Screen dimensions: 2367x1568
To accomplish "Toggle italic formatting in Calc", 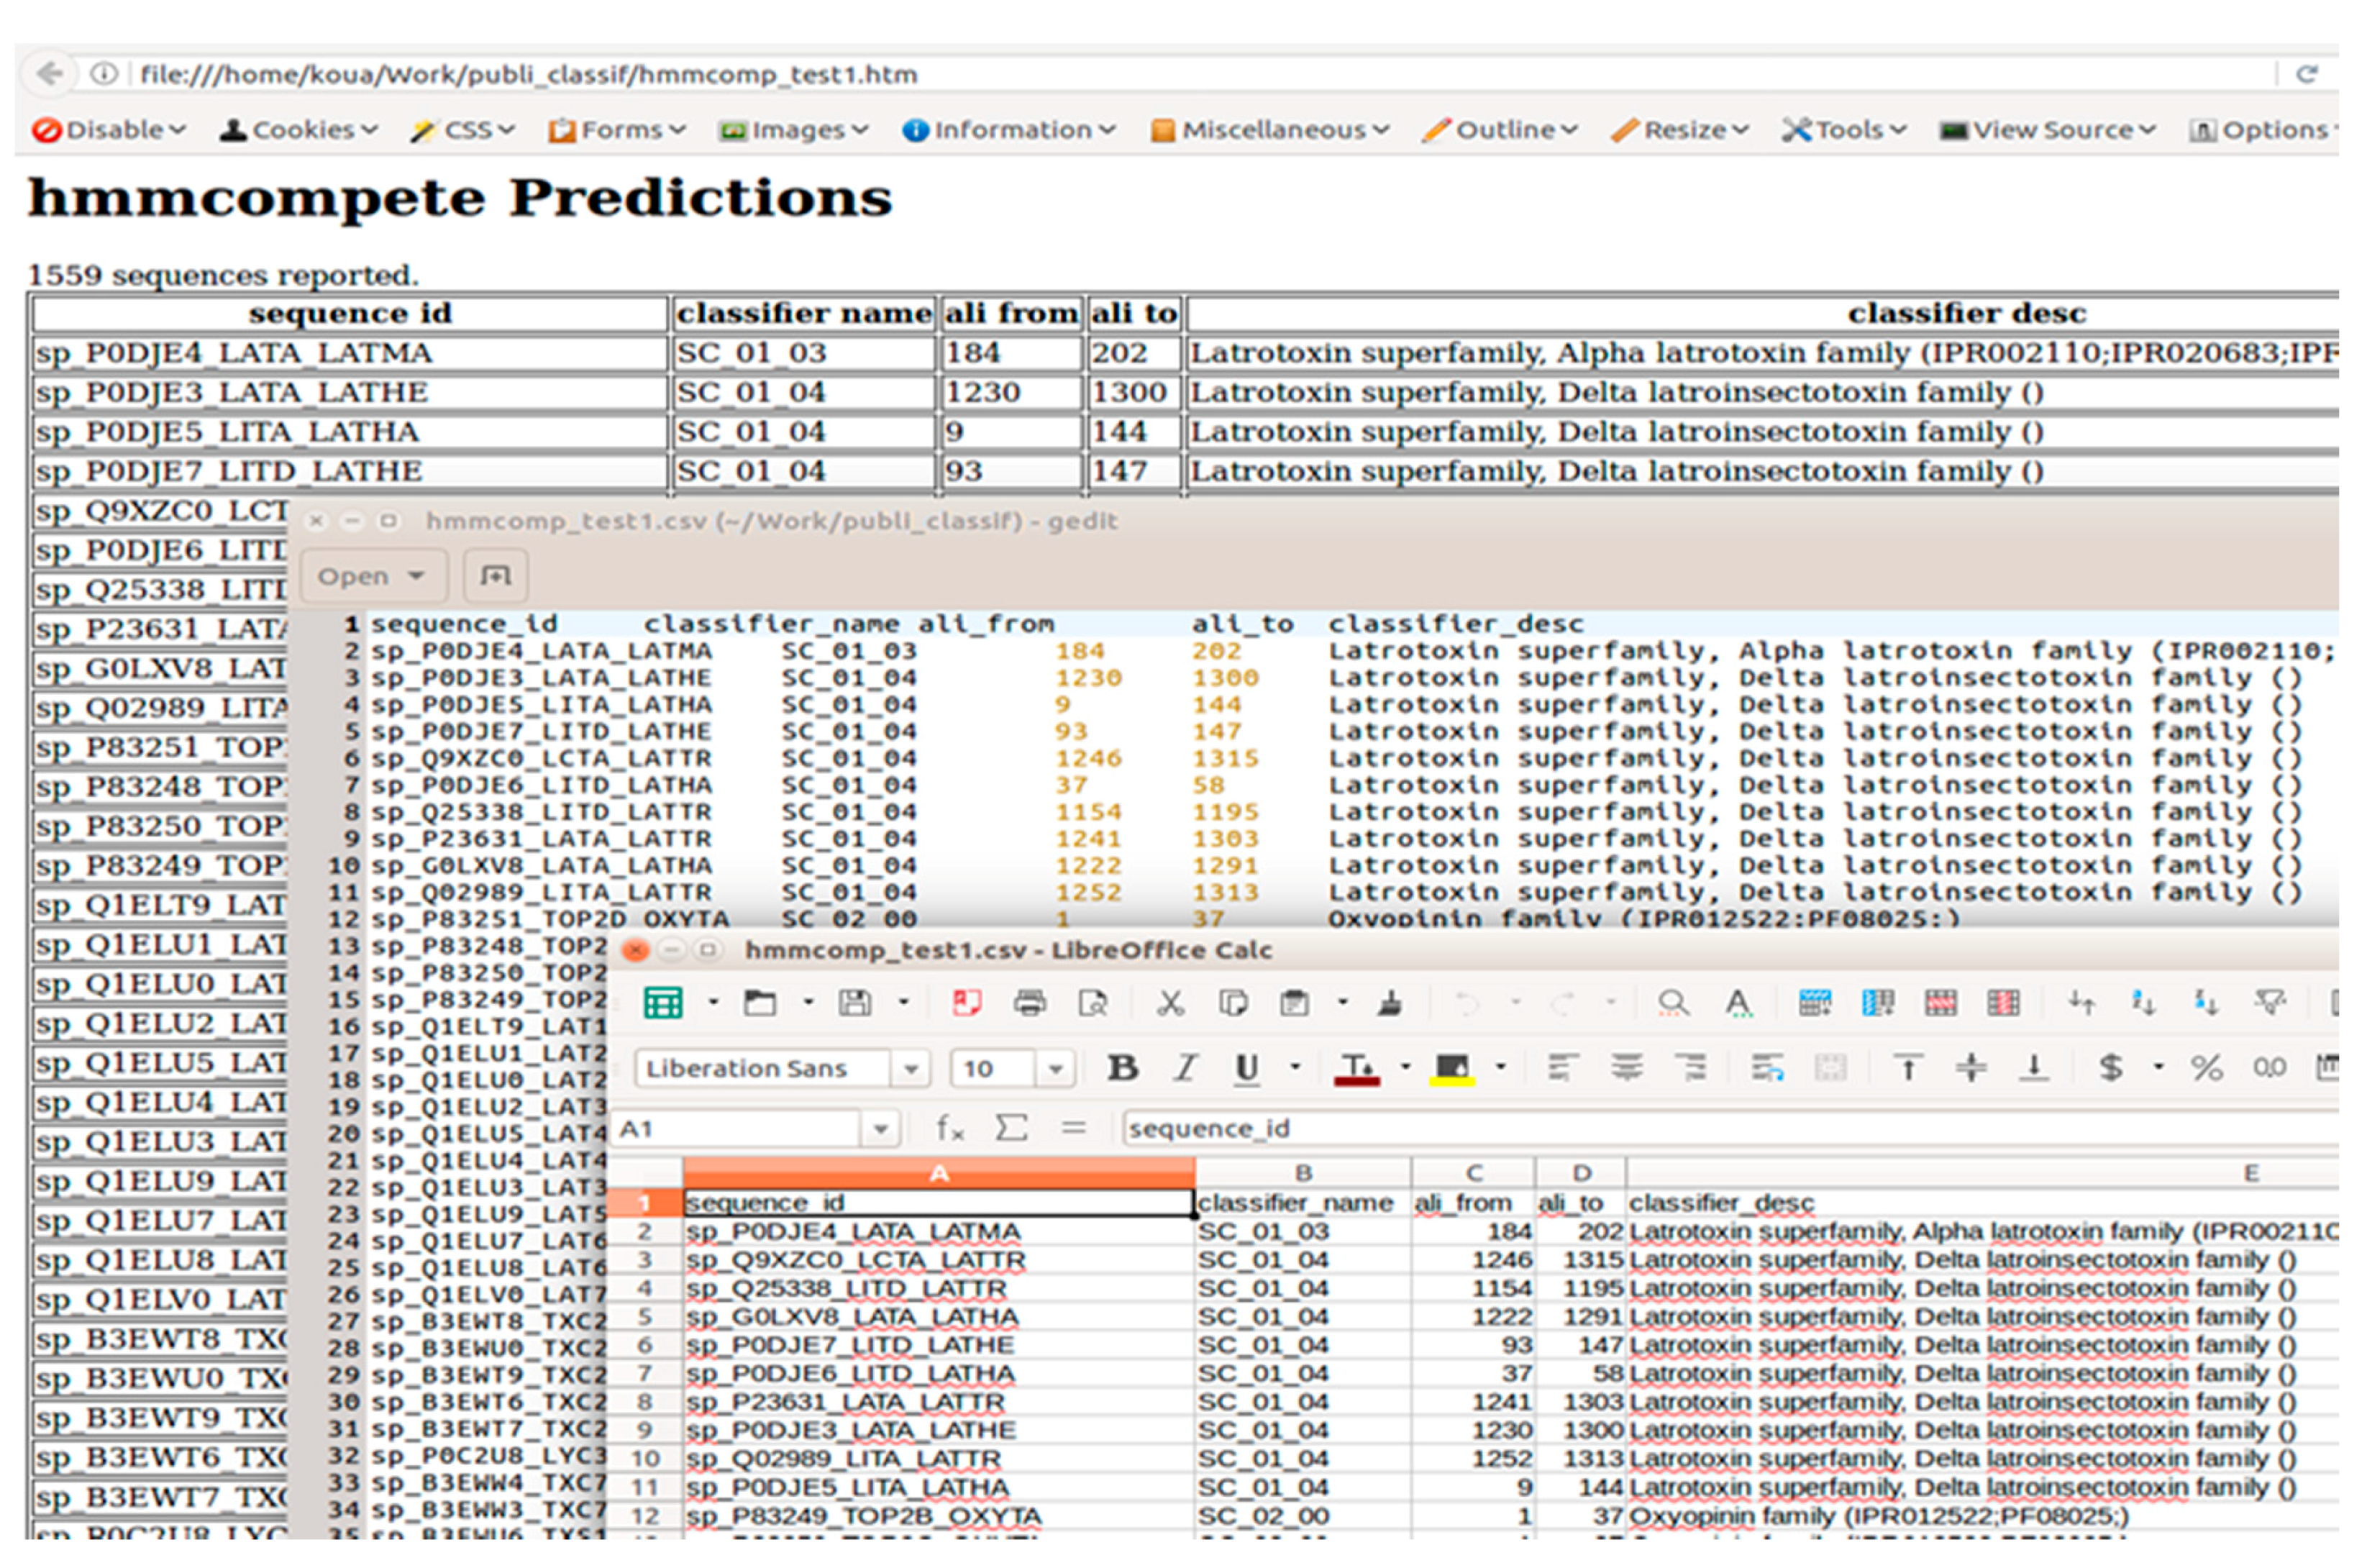I will [x=1185, y=1069].
